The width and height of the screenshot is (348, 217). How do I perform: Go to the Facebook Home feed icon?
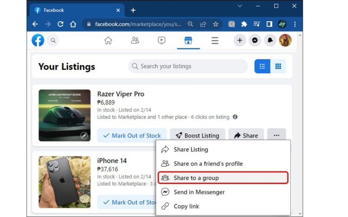point(108,40)
